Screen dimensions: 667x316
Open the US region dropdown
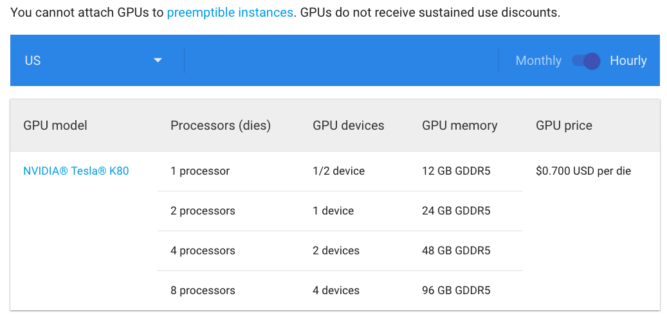pyautogui.click(x=97, y=60)
